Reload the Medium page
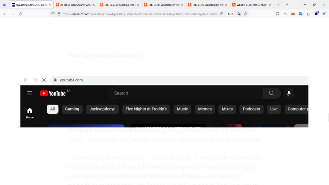 21,14
